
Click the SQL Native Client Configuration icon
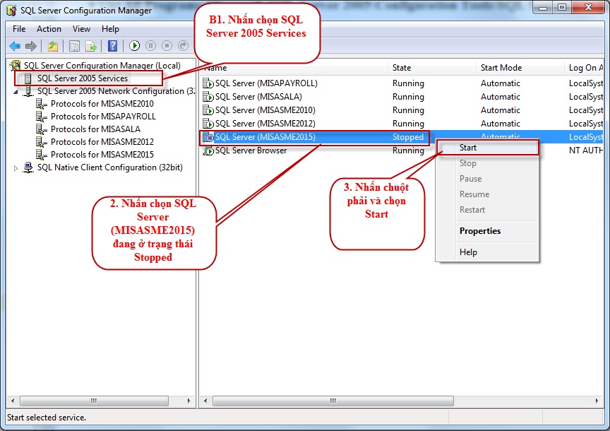click(28, 167)
